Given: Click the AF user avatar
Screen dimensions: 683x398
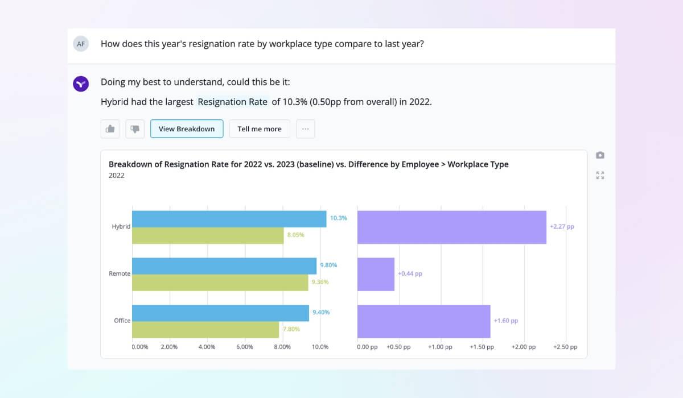Looking at the screenshot, I should pos(81,44).
